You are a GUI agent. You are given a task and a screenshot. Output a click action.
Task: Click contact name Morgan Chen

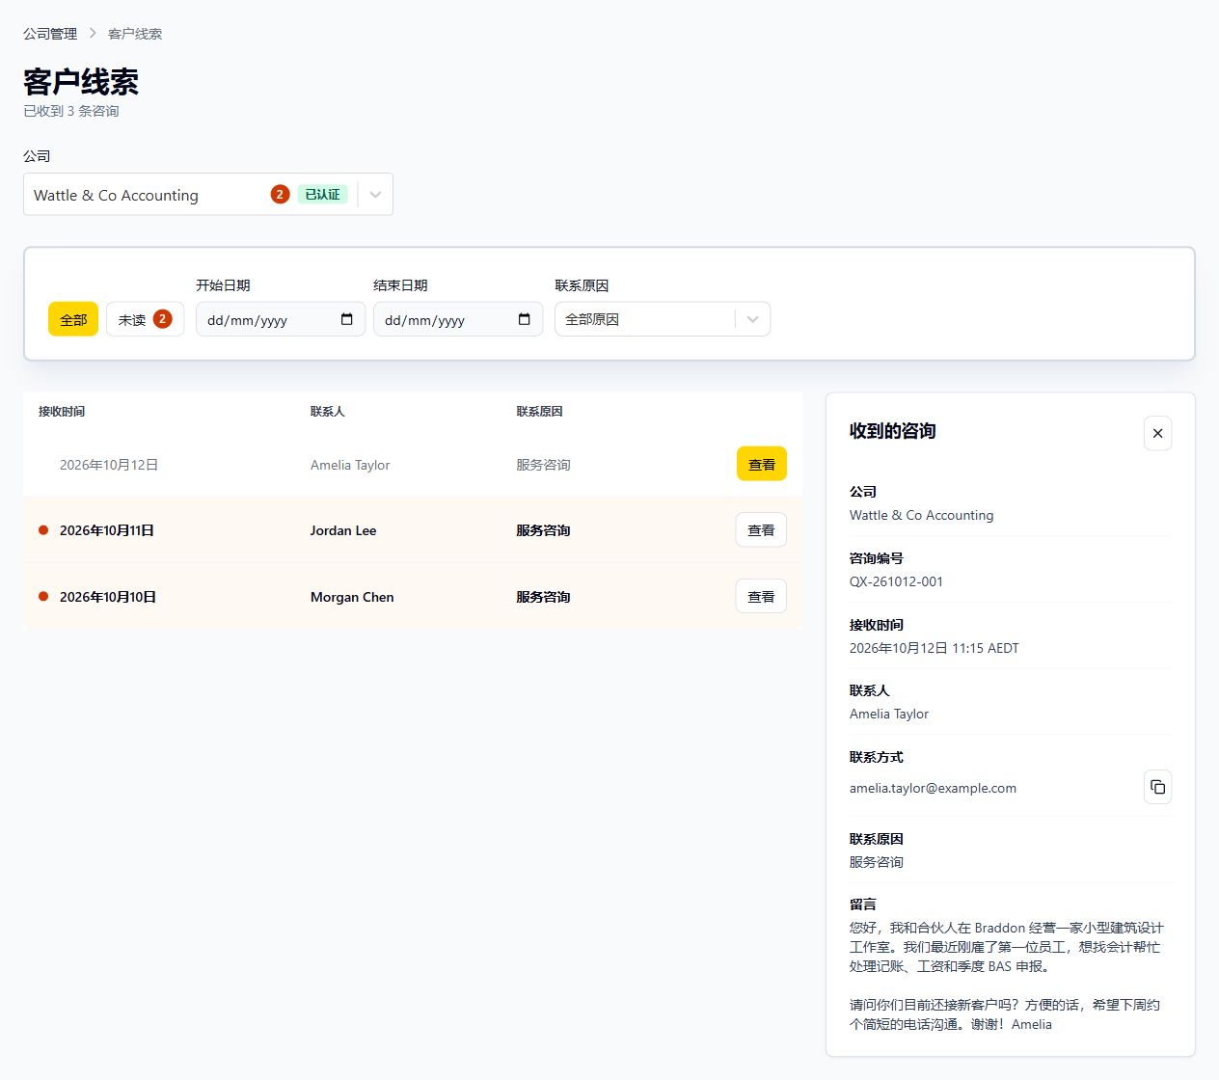click(352, 597)
